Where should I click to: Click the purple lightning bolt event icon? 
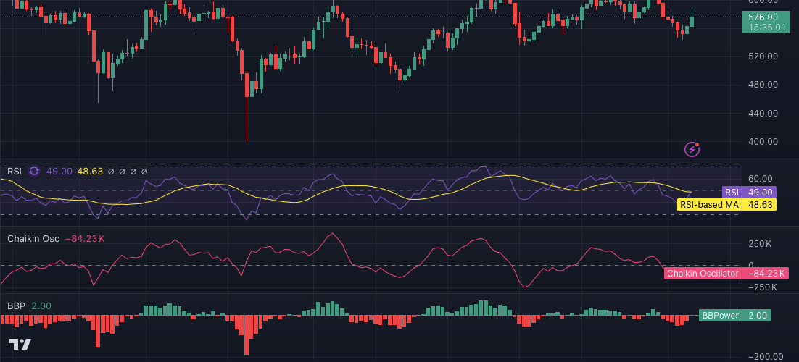click(x=692, y=149)
